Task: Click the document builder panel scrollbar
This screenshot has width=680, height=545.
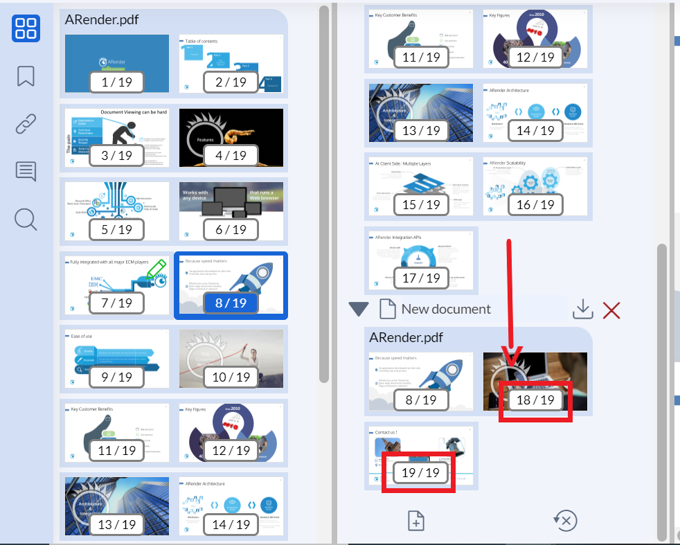Action: 662,388
